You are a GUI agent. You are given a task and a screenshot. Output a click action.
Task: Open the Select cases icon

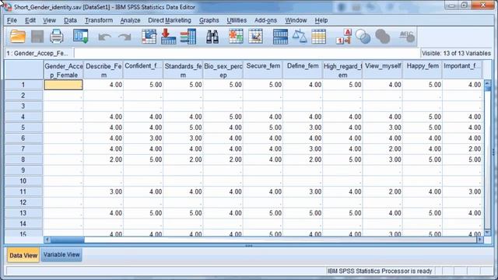tap(318, 37)
